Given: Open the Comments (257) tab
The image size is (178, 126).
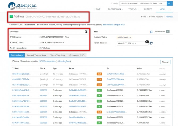Looking at the screenshot, I should point(77,55).
